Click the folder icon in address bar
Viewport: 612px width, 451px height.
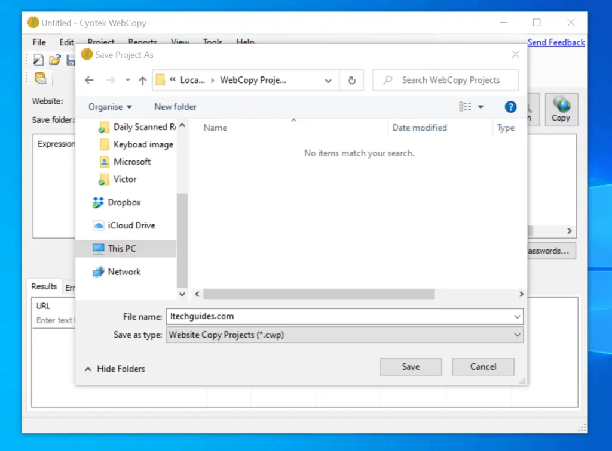click(160, 80)
